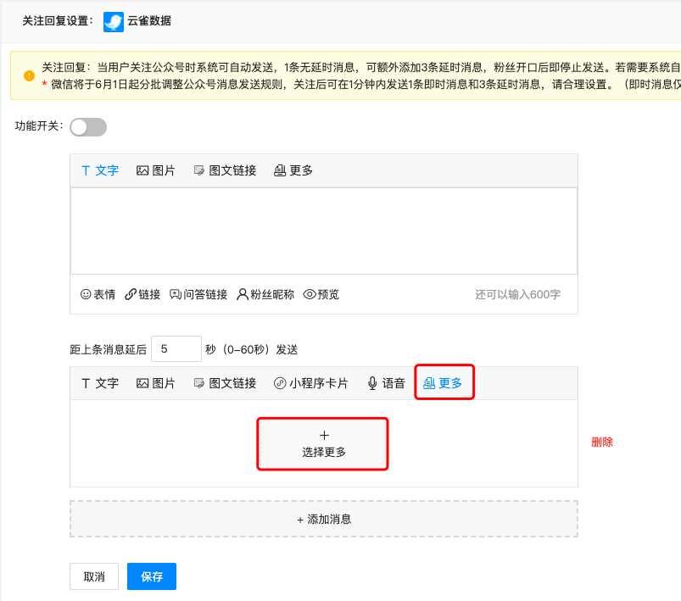This screenshot has height=601, width=681.
Task: Click the delay seconds input field
Action: [x=176, y=348]
